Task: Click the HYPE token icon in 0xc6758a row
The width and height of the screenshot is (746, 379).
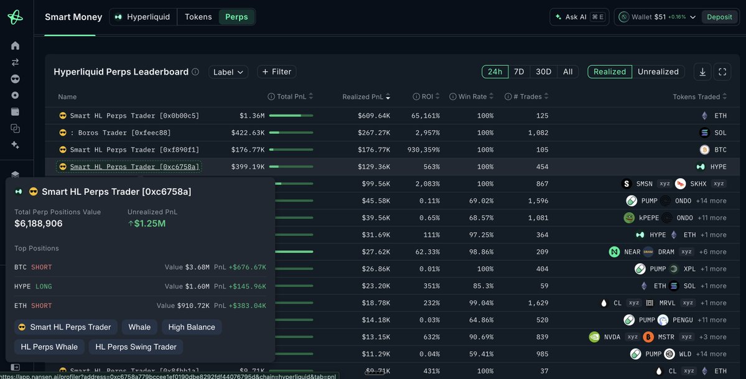Action: (x=701, y=167)
